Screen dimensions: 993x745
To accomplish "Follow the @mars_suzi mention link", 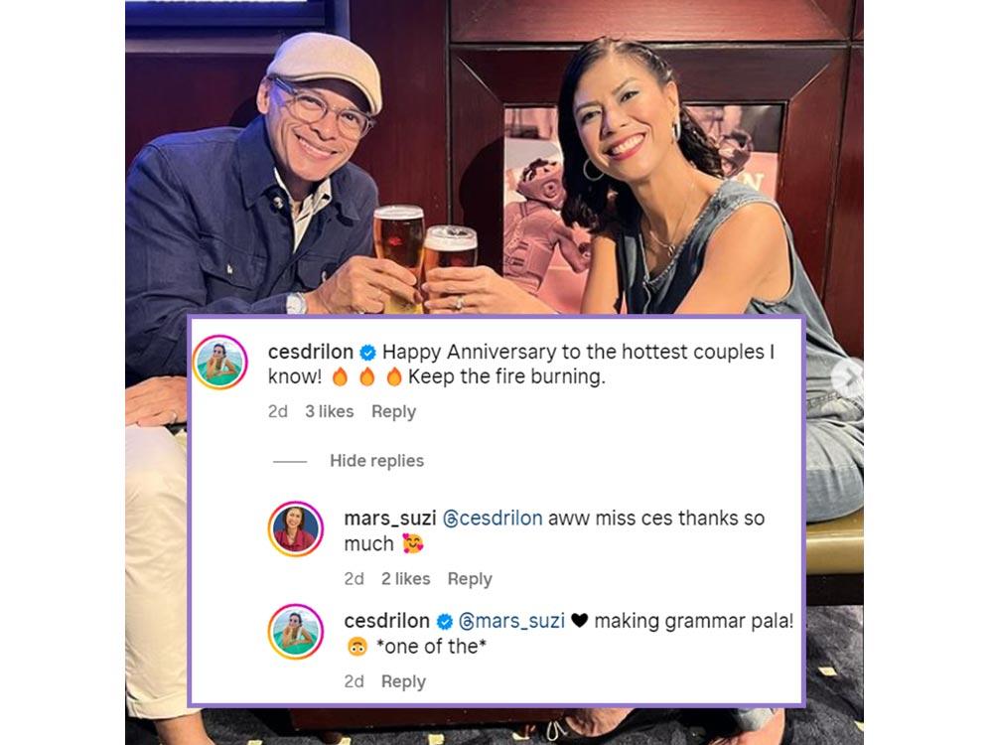I will pyautogui.click(x=511, y=621).
